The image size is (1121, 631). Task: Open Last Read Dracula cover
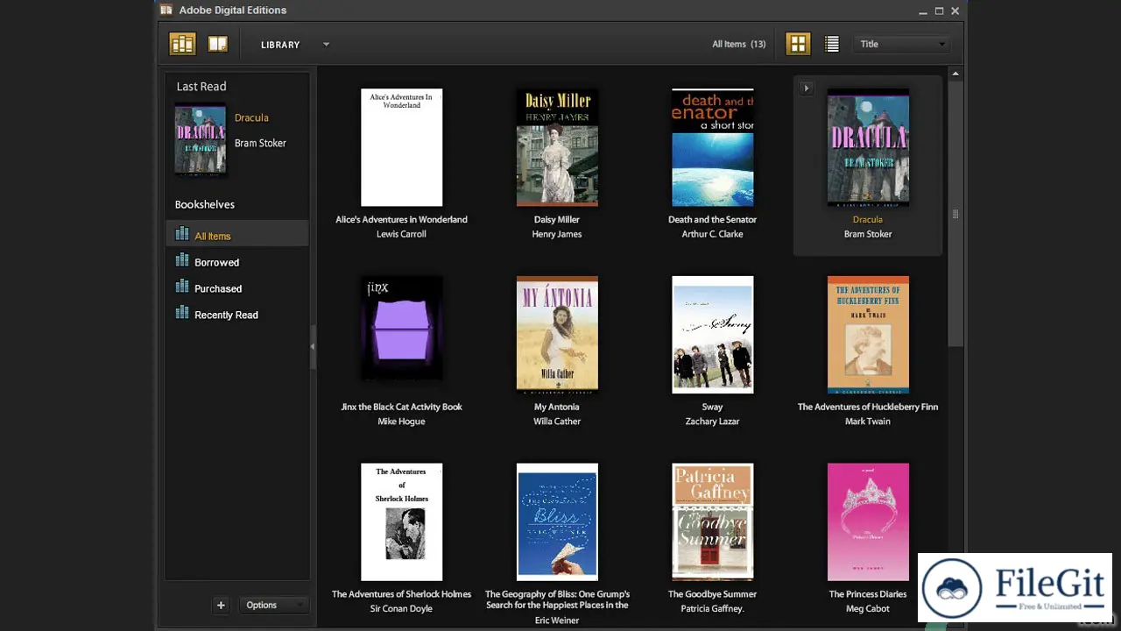(x=200, y=140)
